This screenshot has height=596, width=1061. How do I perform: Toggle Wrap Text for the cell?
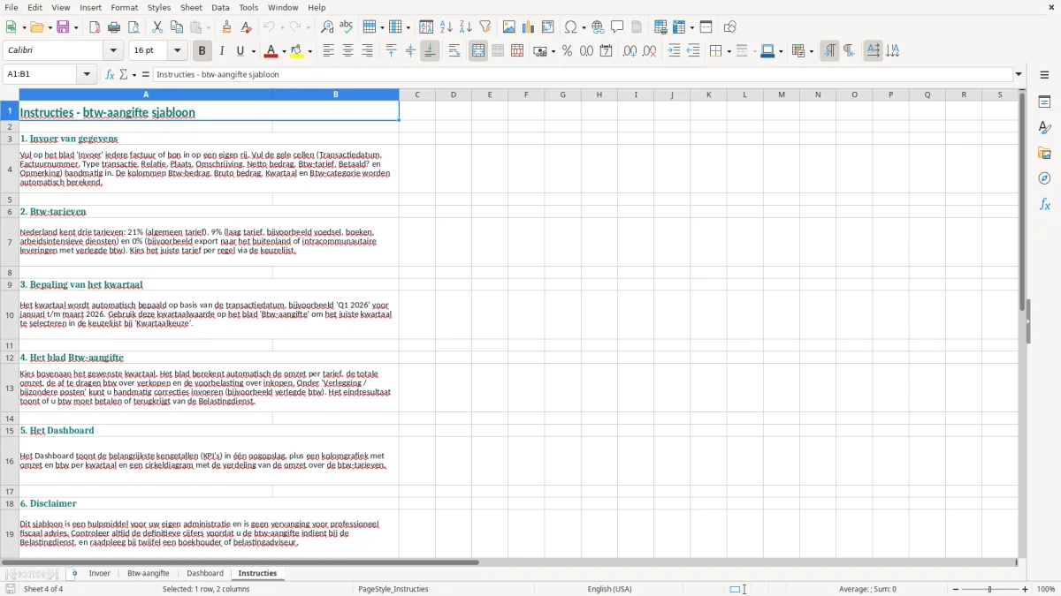tap(454, 51)
